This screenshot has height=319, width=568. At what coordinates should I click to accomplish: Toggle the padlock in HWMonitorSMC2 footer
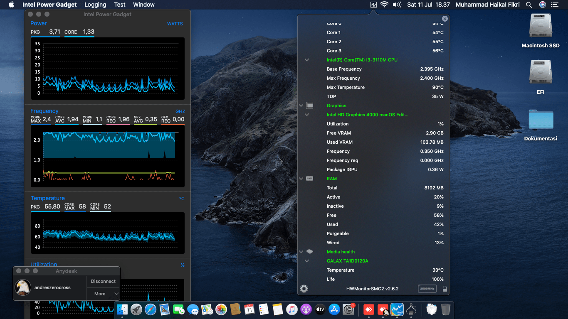[x=445, y=289]
